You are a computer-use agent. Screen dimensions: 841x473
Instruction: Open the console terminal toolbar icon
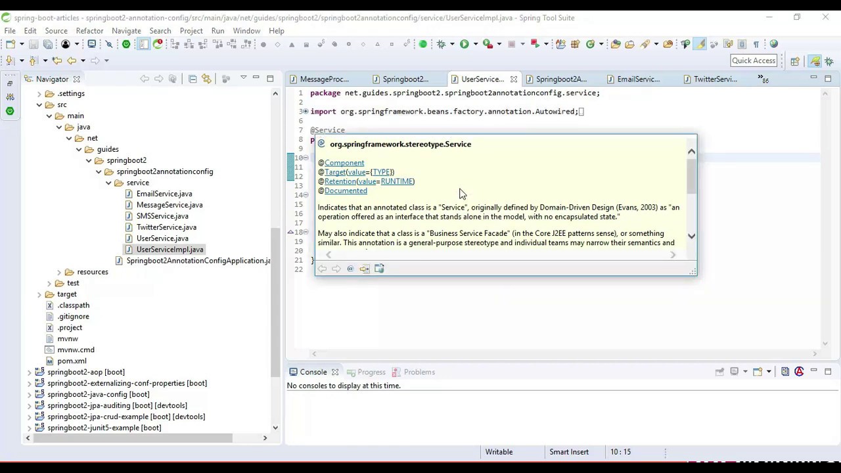click(91, 44)
